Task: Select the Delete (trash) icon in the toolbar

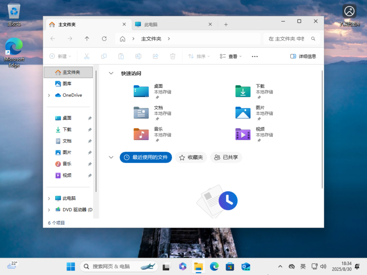Action: pyautogui.click(x=173, y=56)
